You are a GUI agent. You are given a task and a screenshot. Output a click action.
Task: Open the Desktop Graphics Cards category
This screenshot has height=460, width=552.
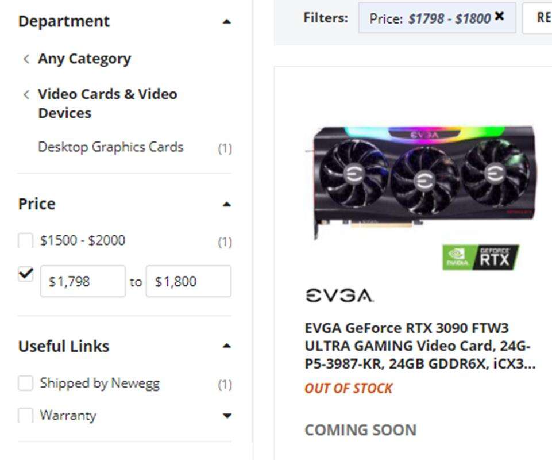pos(110,147)
